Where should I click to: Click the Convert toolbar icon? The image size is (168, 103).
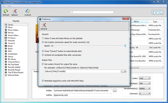28,11
